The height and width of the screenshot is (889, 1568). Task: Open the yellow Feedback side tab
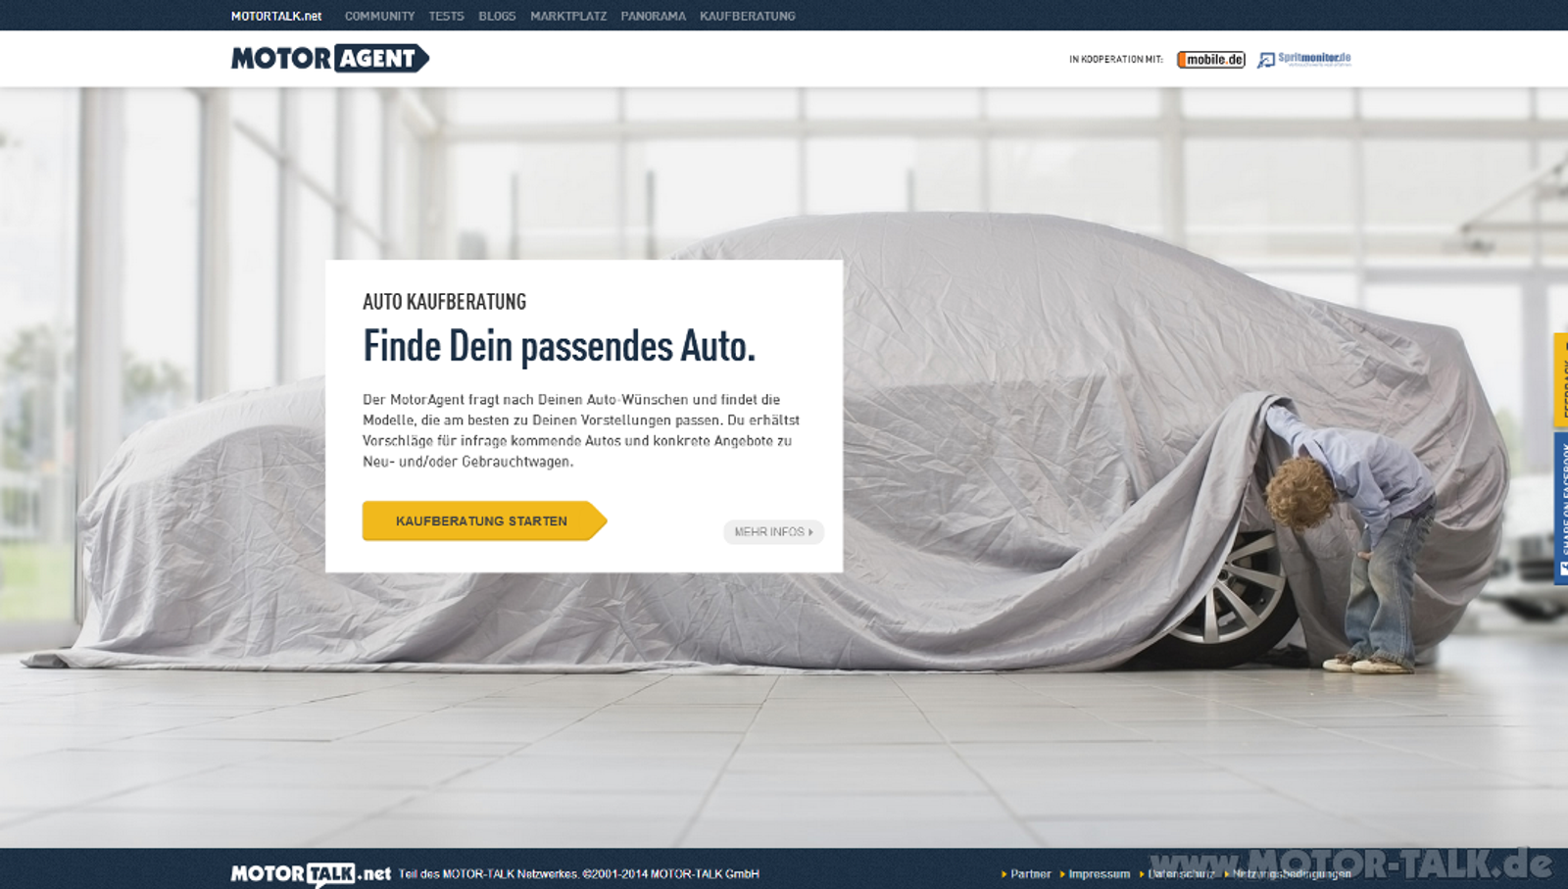click(1560, 379)
